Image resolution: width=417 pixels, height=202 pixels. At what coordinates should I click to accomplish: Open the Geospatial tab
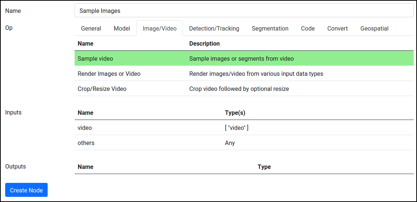tap(374, 28)
